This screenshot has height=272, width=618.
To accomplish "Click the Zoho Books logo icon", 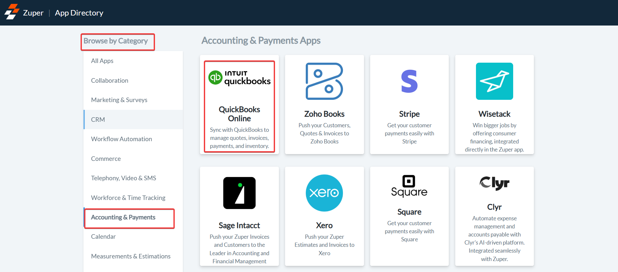I will (324, 81).
